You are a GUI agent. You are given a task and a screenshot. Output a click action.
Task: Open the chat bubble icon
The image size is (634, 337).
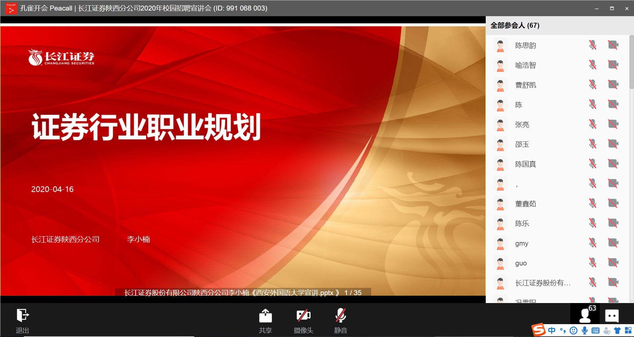(612, 316)
